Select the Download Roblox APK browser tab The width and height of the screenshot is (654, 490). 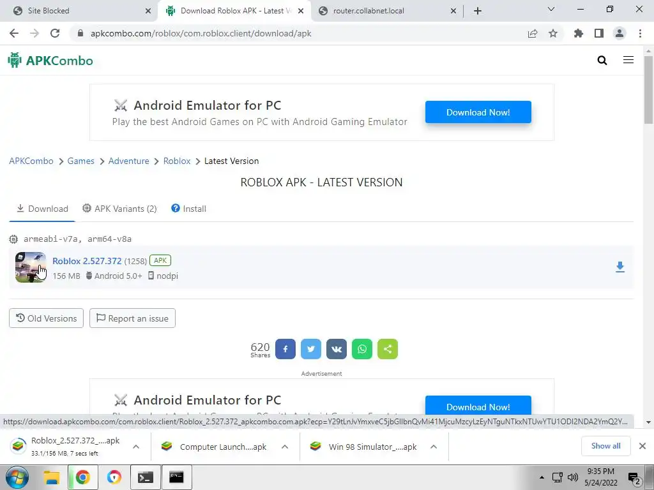(x=234, y=11)
